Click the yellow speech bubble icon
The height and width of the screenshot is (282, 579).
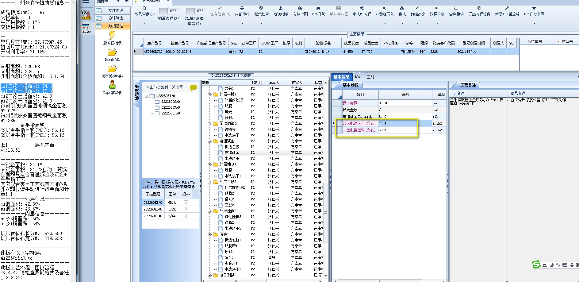coord(194,88)
